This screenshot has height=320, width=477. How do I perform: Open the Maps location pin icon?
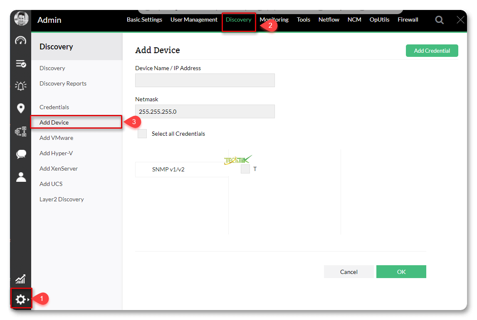click(20, 108)
